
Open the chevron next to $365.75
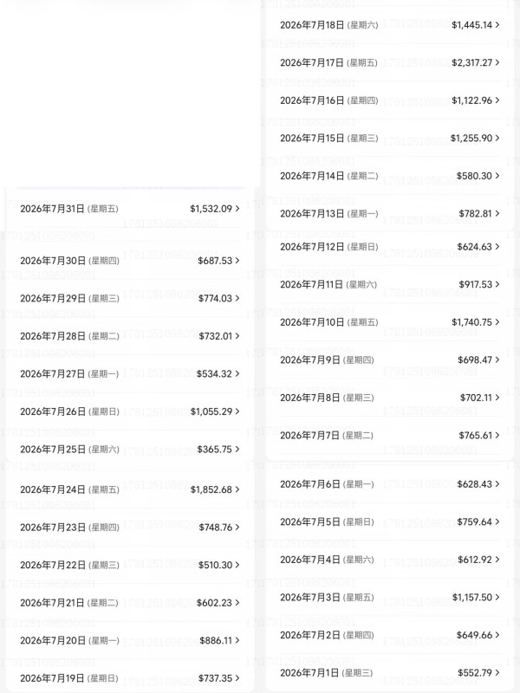click(237, 449)
